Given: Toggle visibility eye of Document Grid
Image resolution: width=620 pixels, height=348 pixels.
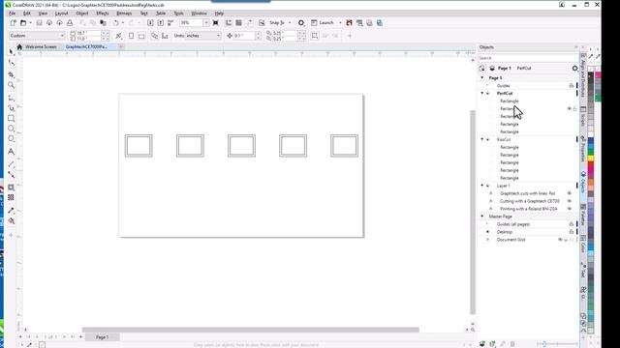Looking at the screenshot, I should pos(560,240).
